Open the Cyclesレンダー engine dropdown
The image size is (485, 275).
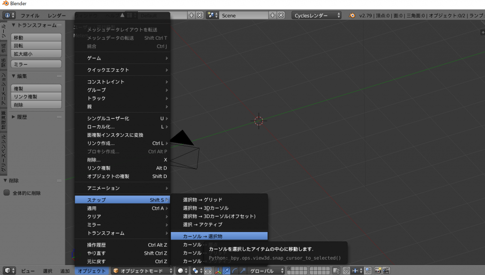pos(317,15)
